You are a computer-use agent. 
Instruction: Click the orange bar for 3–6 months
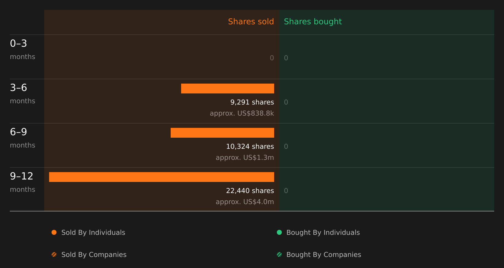[227, 89]
